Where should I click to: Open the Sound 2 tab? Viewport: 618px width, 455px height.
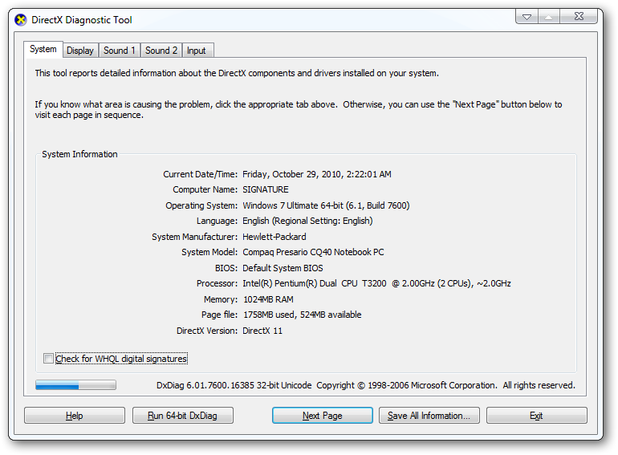[x=161, y=51]
